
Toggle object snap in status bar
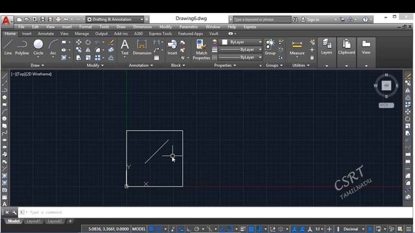tap(230, 229)
